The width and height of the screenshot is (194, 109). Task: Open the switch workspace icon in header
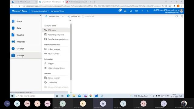[125, 11]
